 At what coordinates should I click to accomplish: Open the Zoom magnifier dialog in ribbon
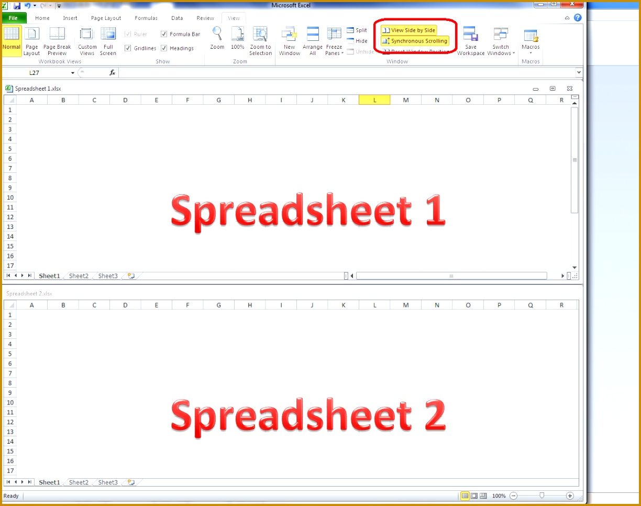point(217,39)
